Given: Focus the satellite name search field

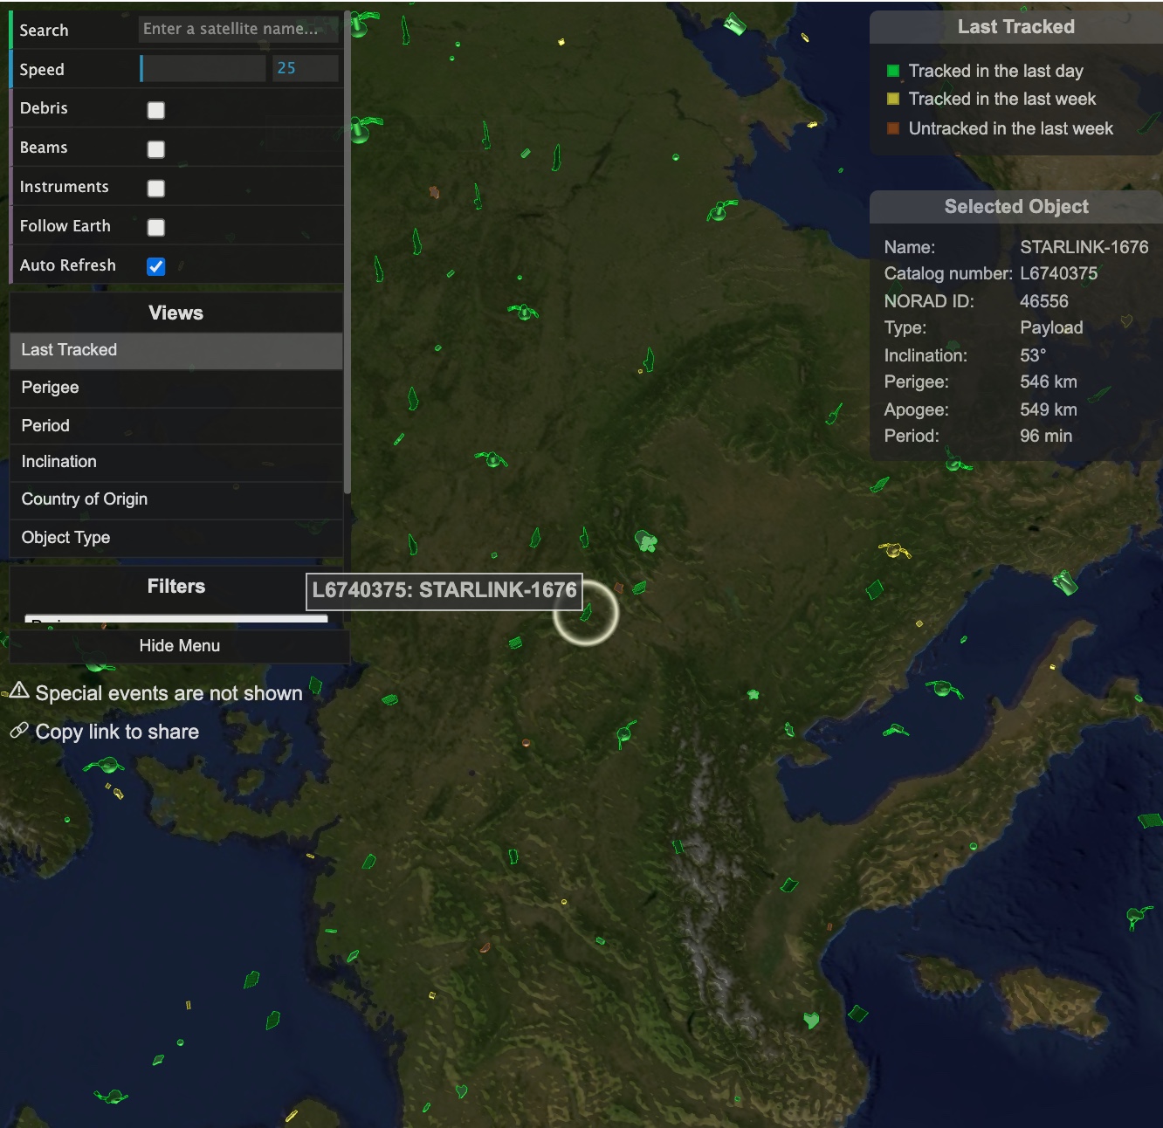Looking at the screenshot, I should tap(238, 29).
